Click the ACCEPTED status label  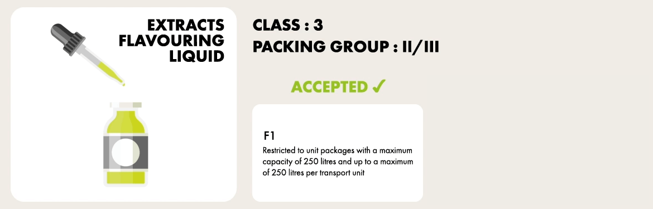pyautogui.click(x=329, y=87)
